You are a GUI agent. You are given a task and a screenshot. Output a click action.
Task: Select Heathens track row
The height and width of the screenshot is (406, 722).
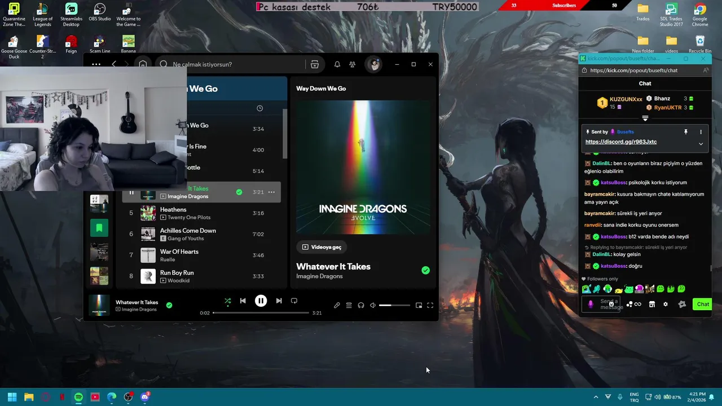[x=201, y=213]
